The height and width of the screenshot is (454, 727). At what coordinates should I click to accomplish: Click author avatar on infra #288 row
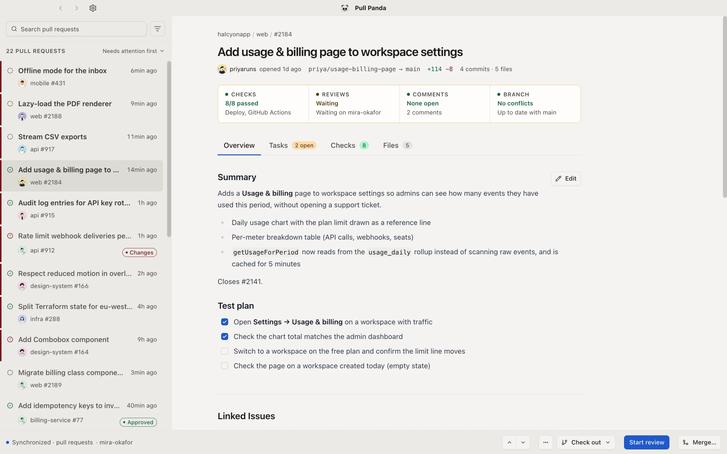click(x=22, y=319)
